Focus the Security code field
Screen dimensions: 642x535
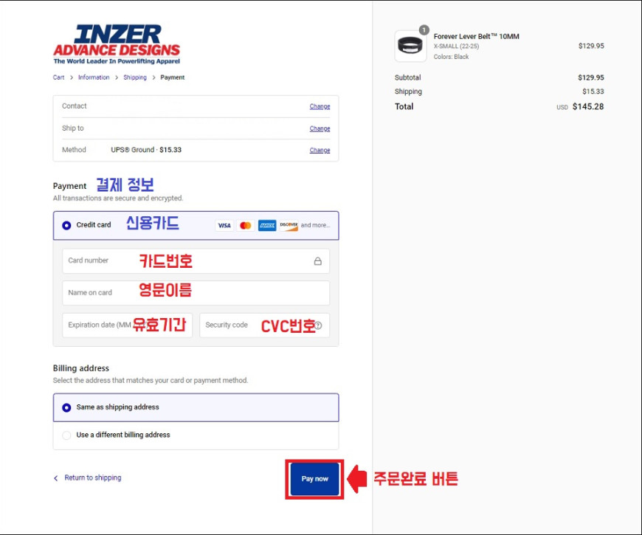pyautogui.click(x=264, y=325)
